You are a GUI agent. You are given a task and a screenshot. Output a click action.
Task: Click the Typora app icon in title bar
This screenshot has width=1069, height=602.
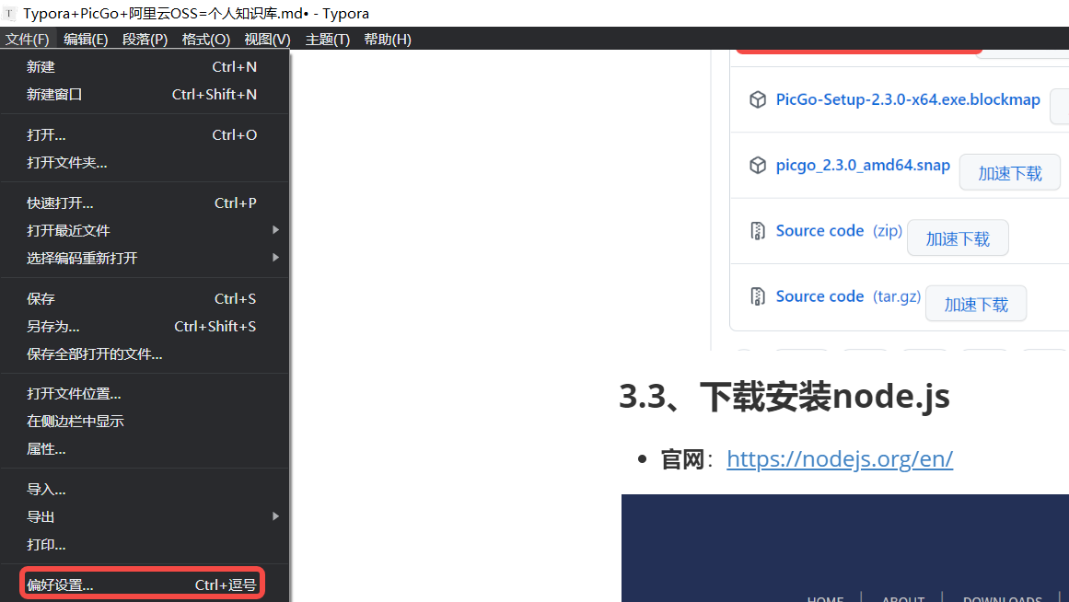[9, 13]
